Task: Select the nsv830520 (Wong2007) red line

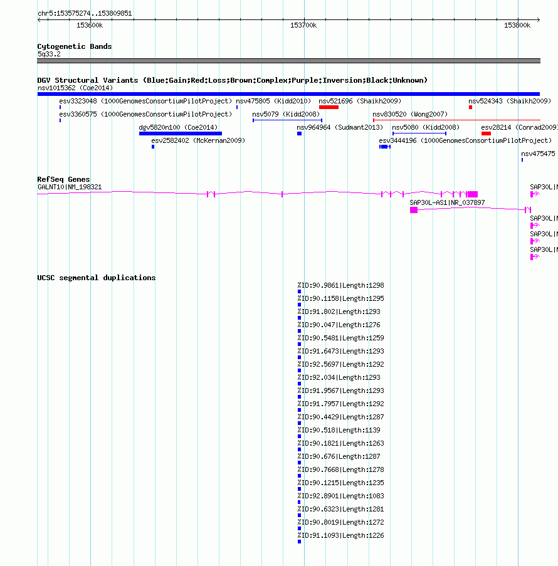Action: click(456, 120)
